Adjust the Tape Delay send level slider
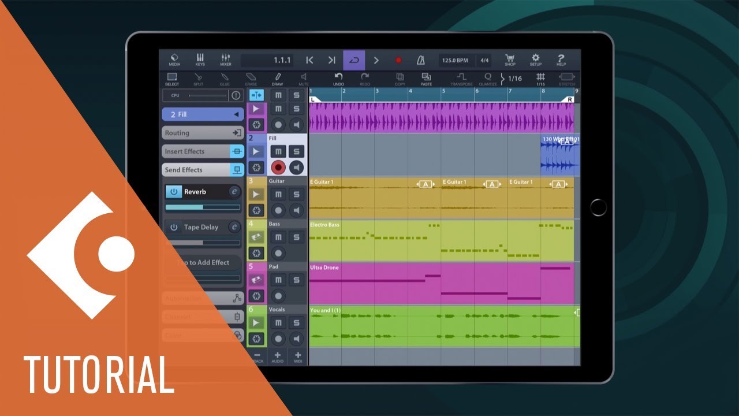The image size is (739, 416). click(203, 243)
